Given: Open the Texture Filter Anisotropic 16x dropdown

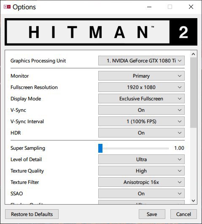Looking at the screenshot, I should (x=141, y=182).
